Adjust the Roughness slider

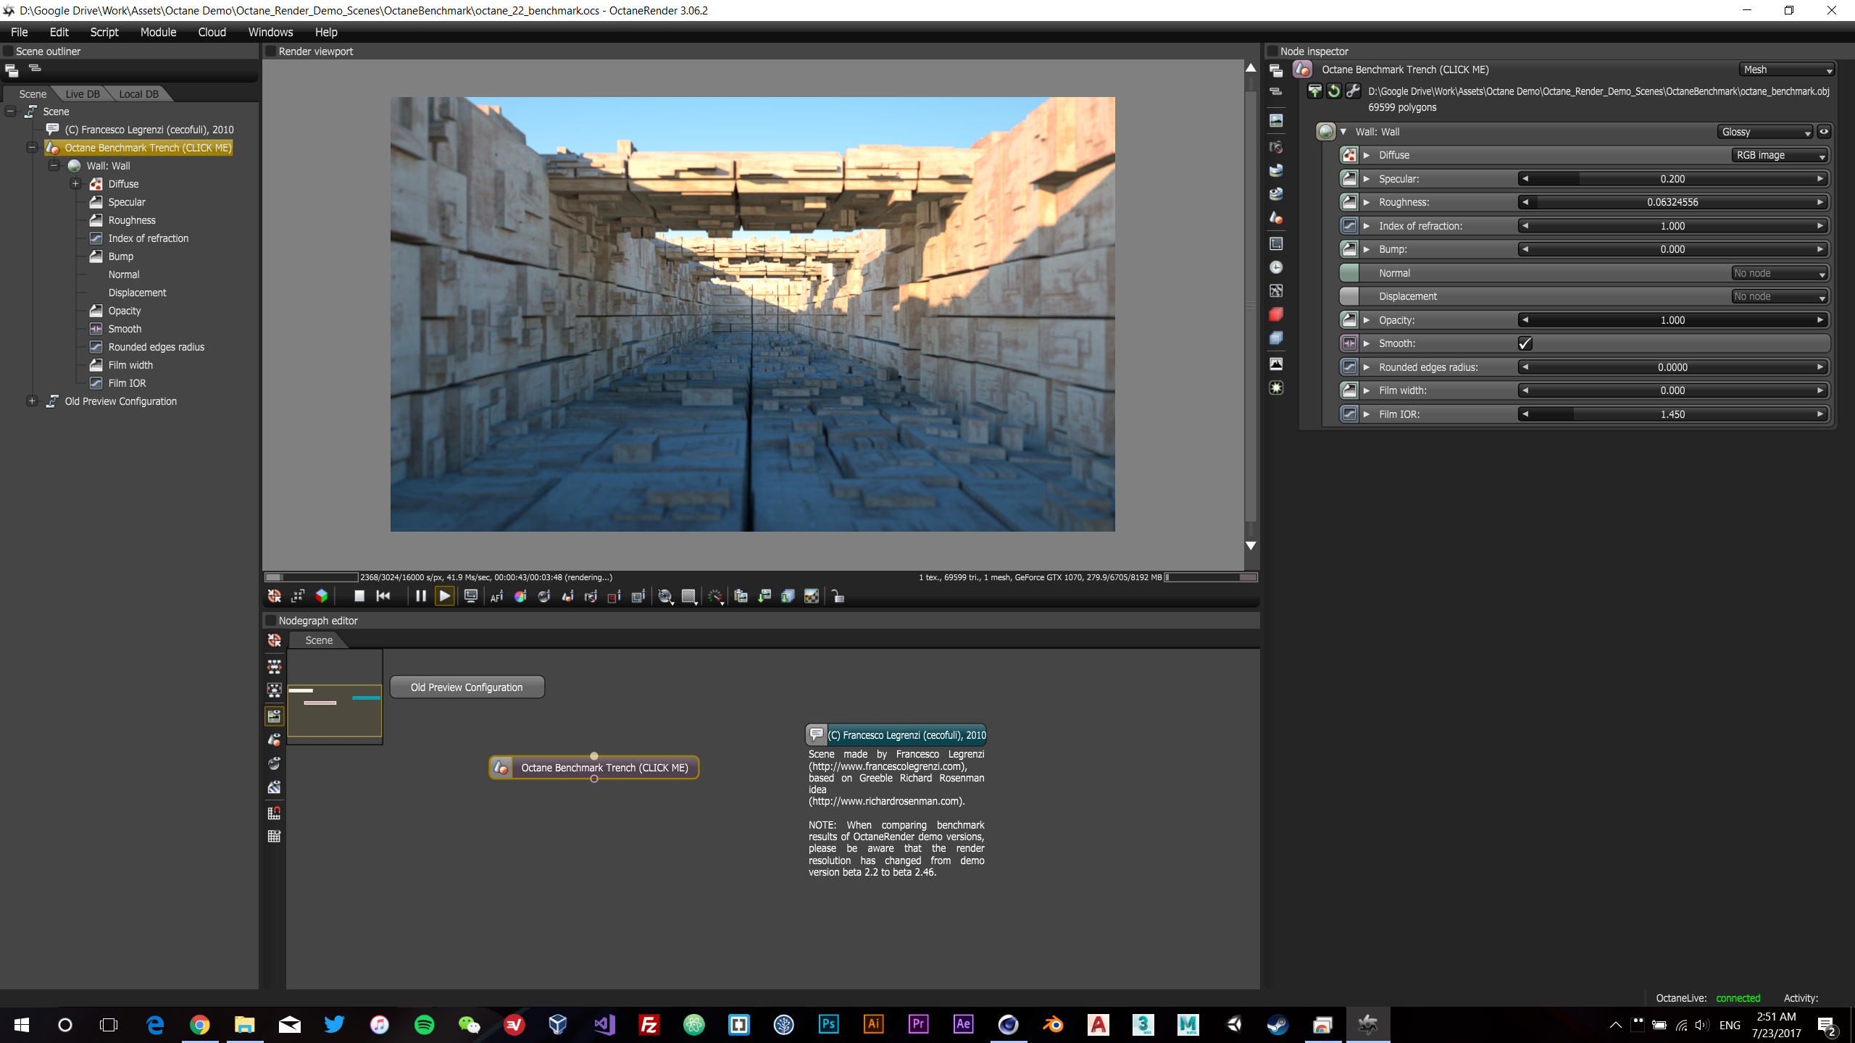click(1672, 202)
